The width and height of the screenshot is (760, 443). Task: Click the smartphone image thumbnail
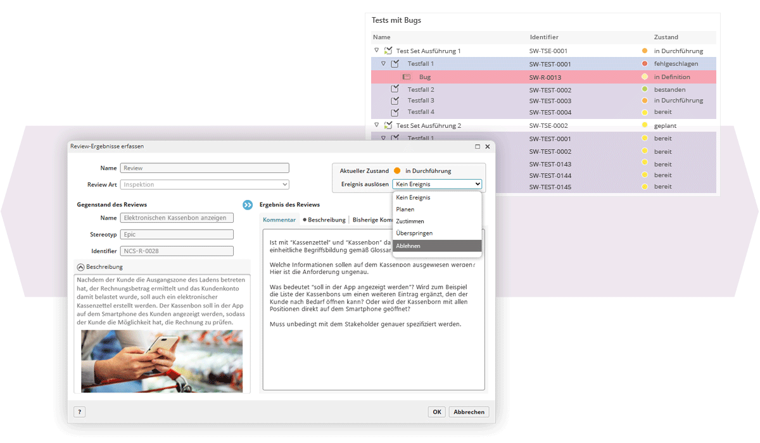[x=161, y=361]
